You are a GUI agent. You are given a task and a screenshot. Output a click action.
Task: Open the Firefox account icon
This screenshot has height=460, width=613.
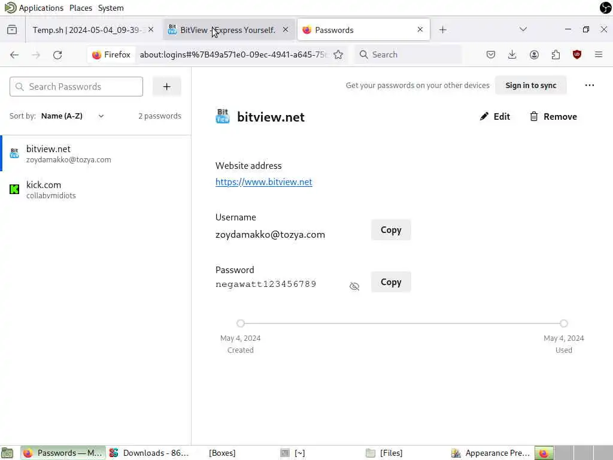pos(534,55)
